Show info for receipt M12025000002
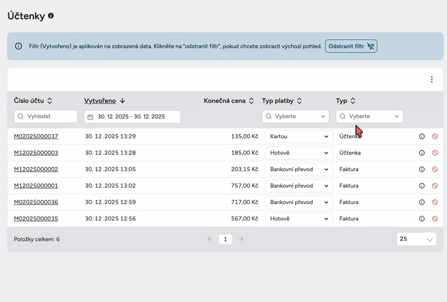Screen dimensions: 447x302 (422, 169)
